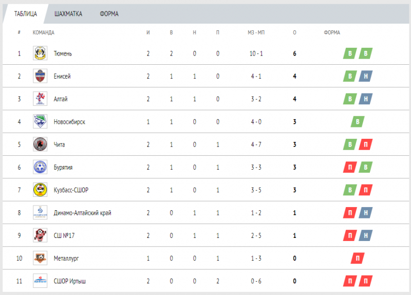Click the Бурятия team logo
The height and width of the screenshot is (295, 411).
click(40, 167)
